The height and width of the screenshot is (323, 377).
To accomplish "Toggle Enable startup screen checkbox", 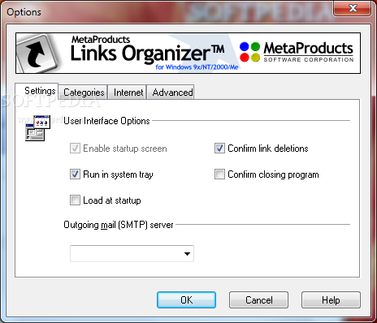I will [75, 149].
